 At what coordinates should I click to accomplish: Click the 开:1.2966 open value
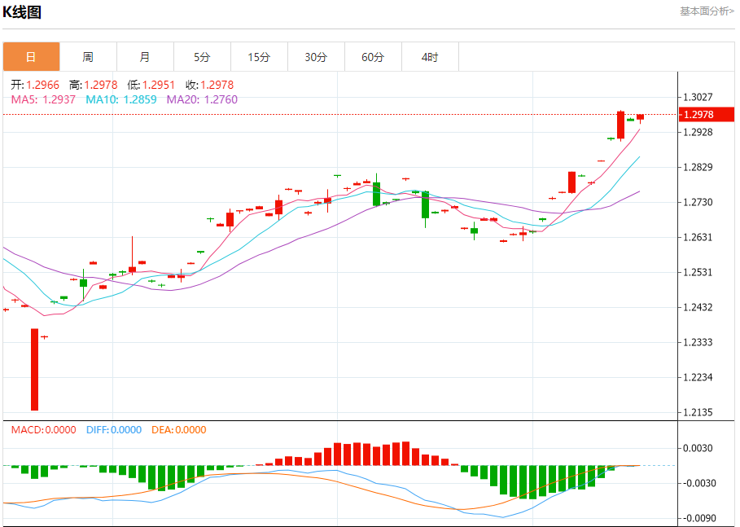coord(35,85)
